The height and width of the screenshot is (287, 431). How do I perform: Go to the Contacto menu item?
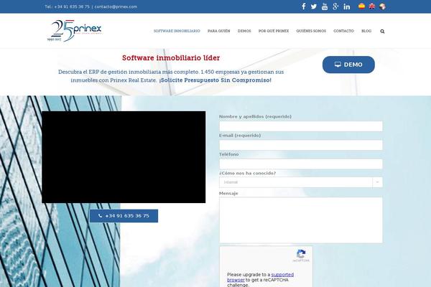(x=343, y=31)
